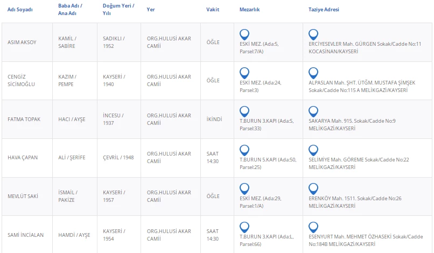The width and height of the screenshot is (434, 253).
Task: Open Selimiye Mah. condolence location pin
Action: click(x=313, y=150)
